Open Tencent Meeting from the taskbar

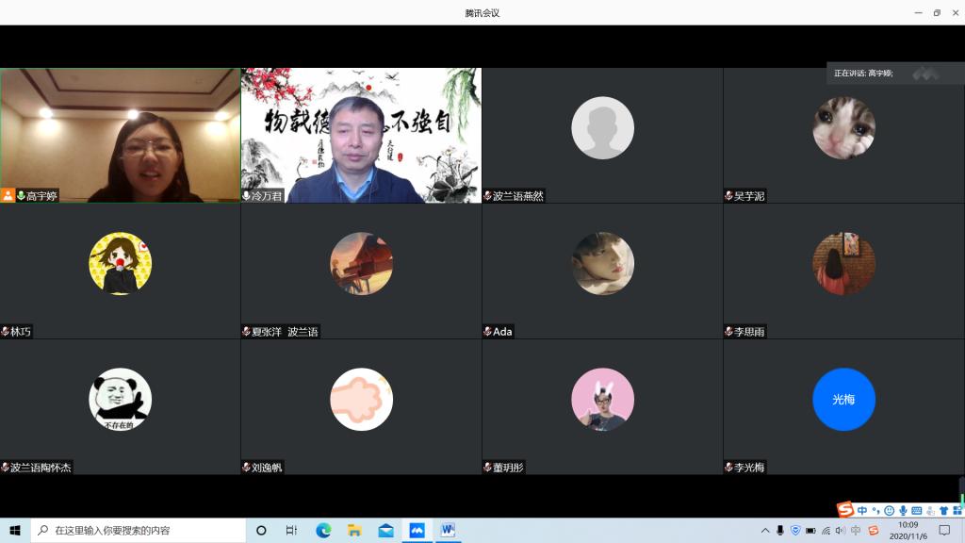tap(417, 530)
